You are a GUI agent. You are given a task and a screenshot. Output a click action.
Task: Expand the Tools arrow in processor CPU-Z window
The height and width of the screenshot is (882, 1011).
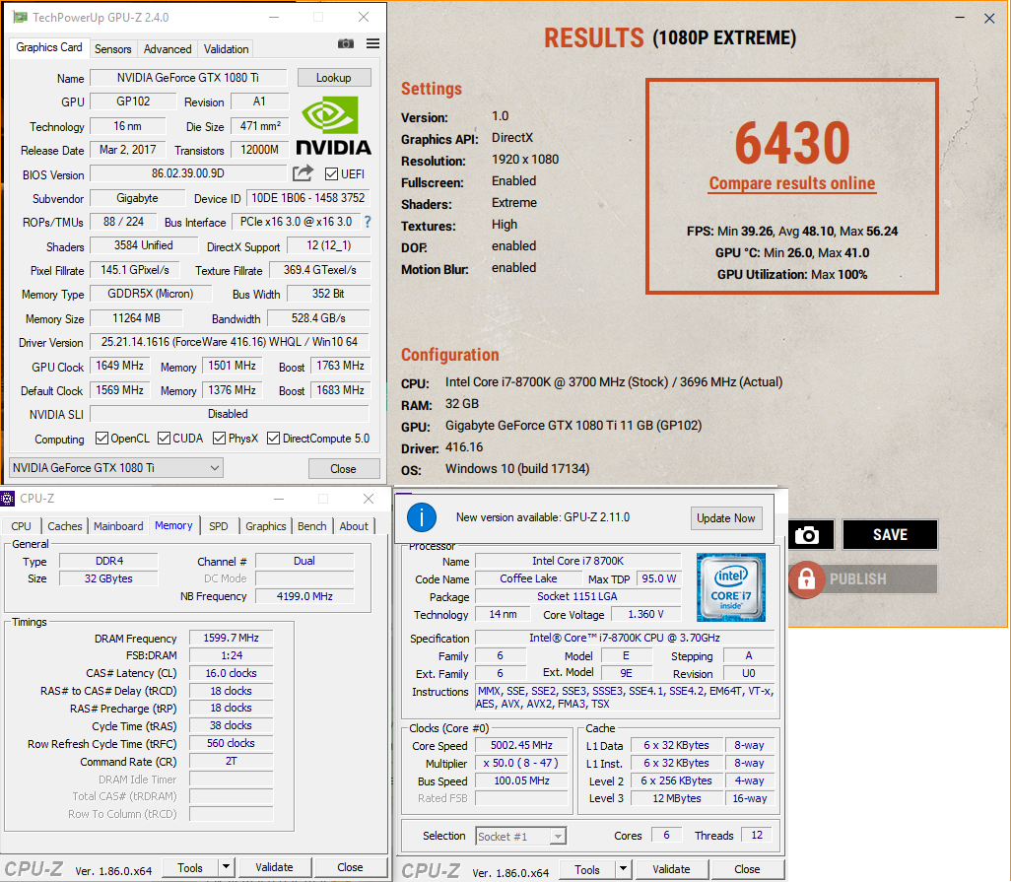[x=623, y=869]
